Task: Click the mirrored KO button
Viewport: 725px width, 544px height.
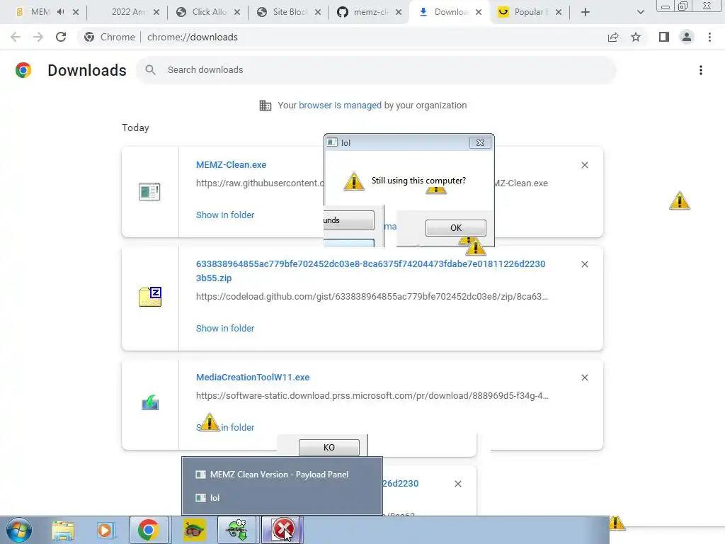Action: point(329,448)
